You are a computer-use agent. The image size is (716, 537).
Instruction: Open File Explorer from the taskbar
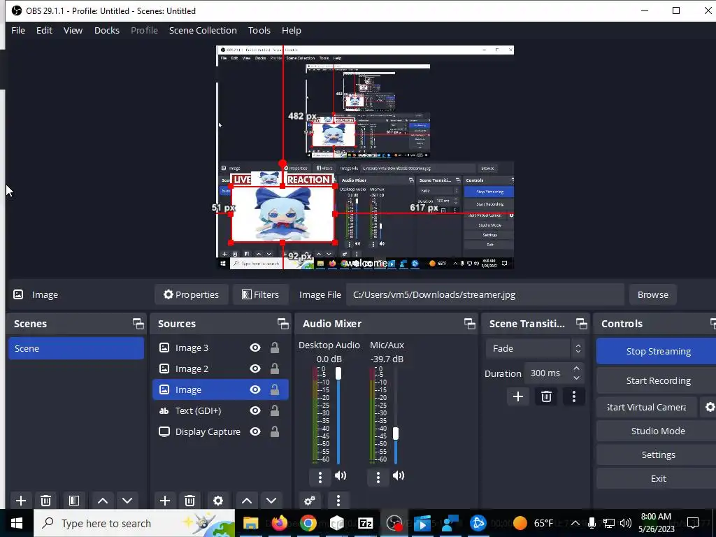coord(251,523)
